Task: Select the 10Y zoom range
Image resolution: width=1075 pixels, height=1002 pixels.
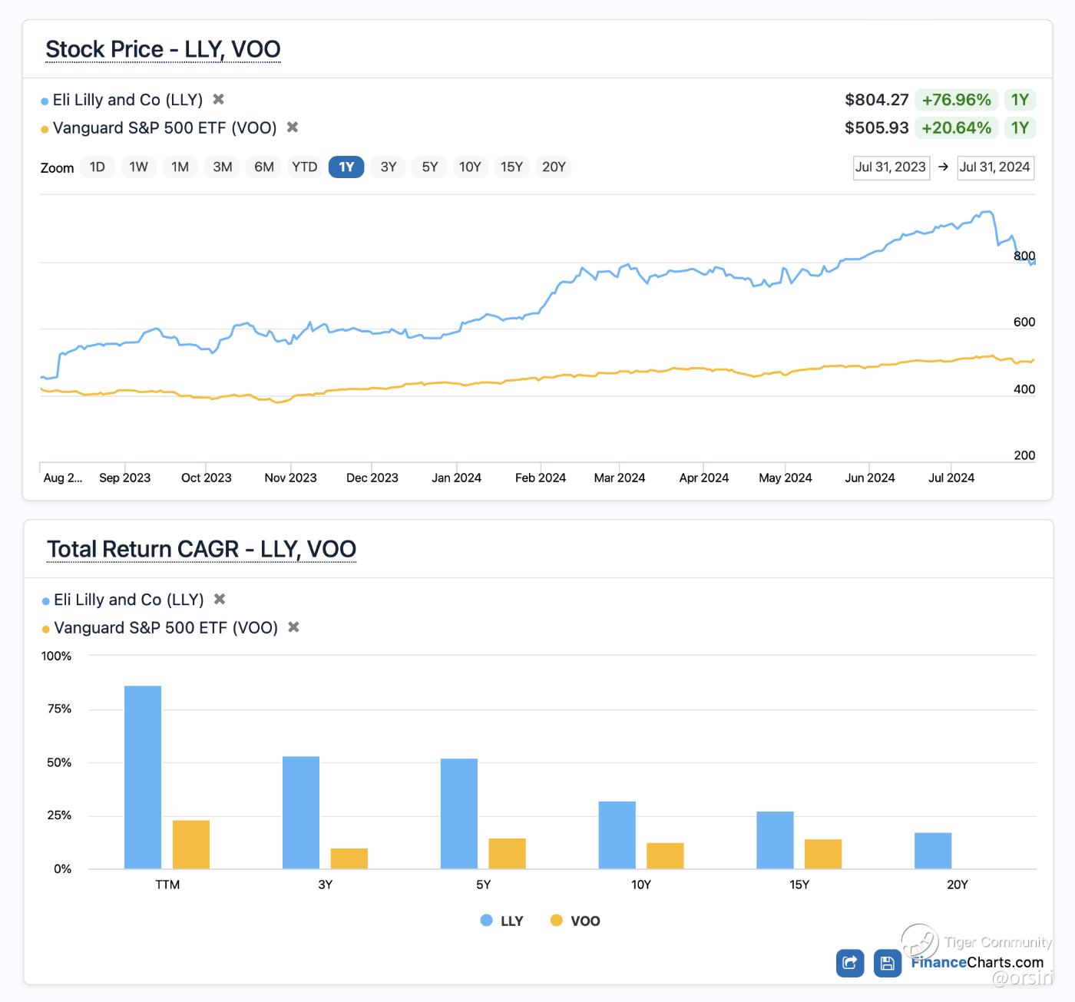Action: tap(470, 167)
